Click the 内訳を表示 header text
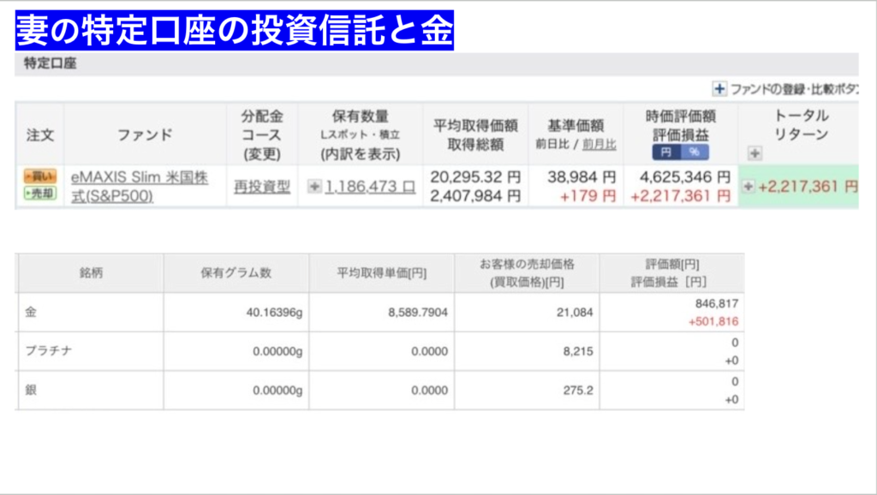Image resolution: width=877 pixels, height=495 pixels. [x=360, y=154]
